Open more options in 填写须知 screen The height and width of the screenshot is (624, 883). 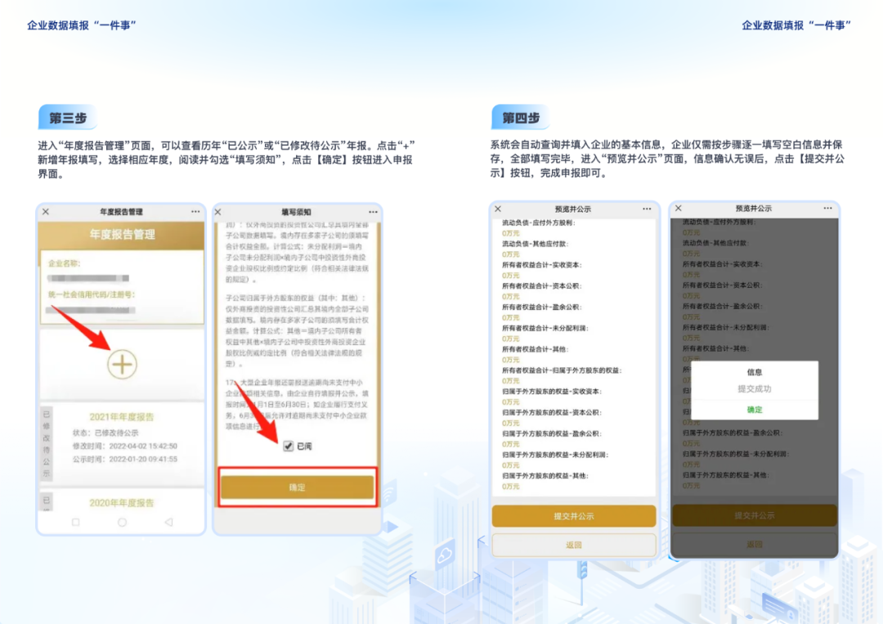[373, 213]
